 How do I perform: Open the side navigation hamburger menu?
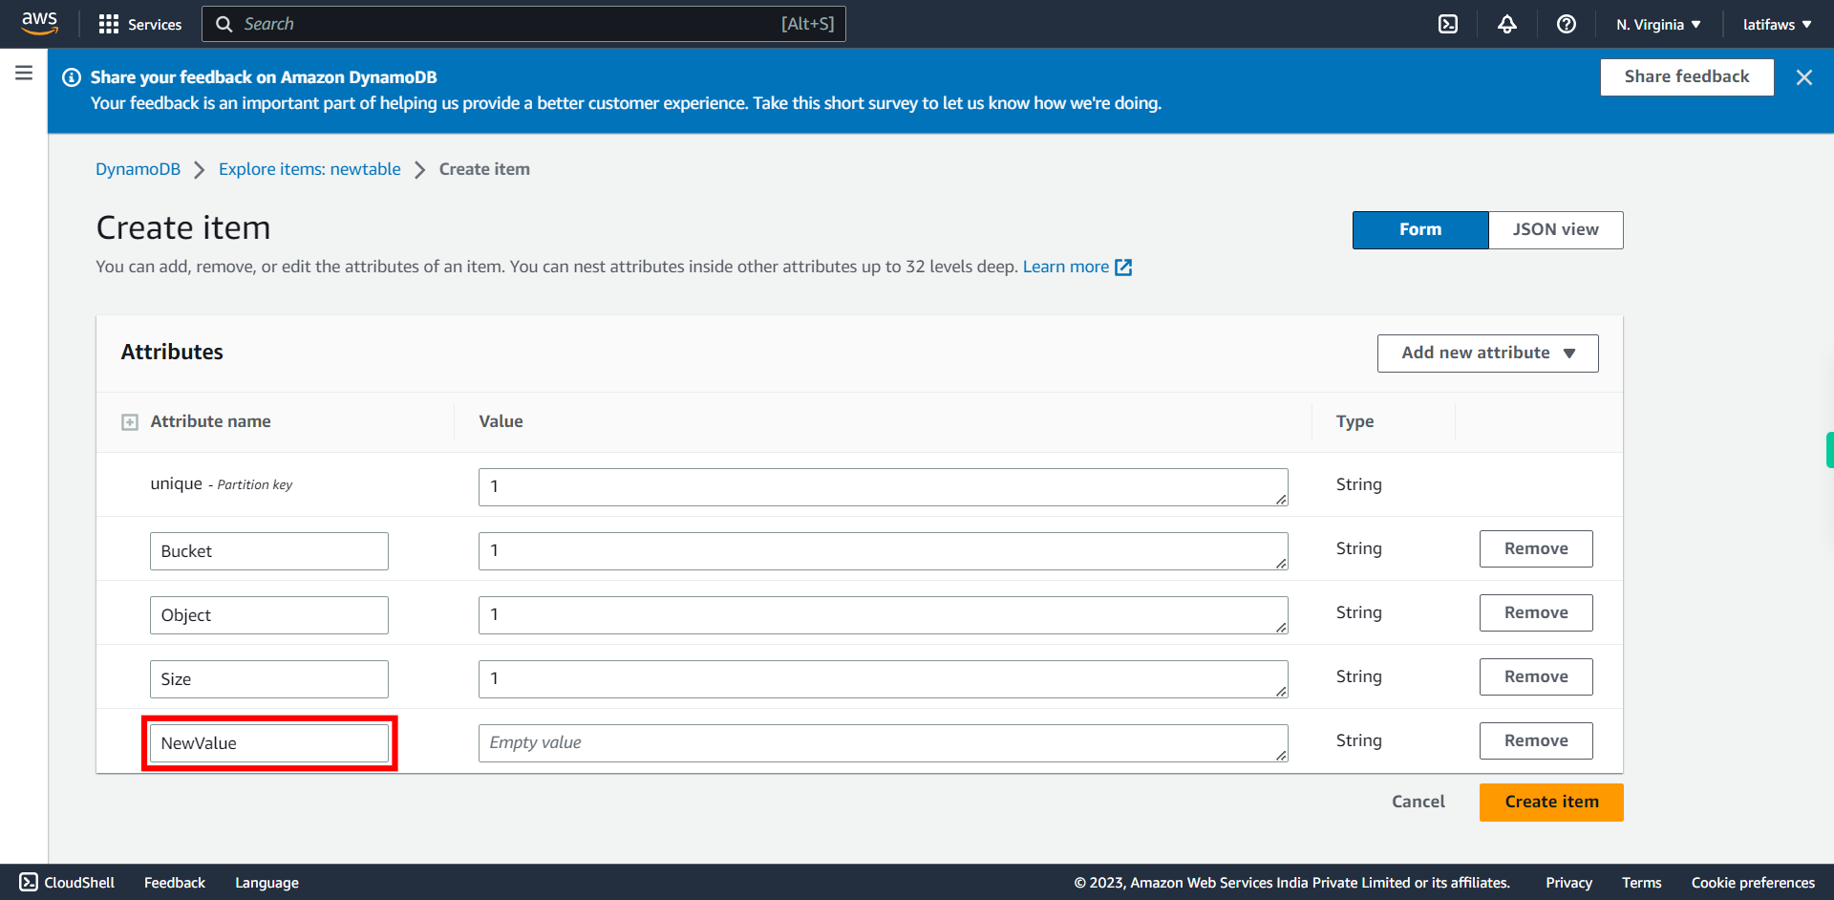point(24,73)
